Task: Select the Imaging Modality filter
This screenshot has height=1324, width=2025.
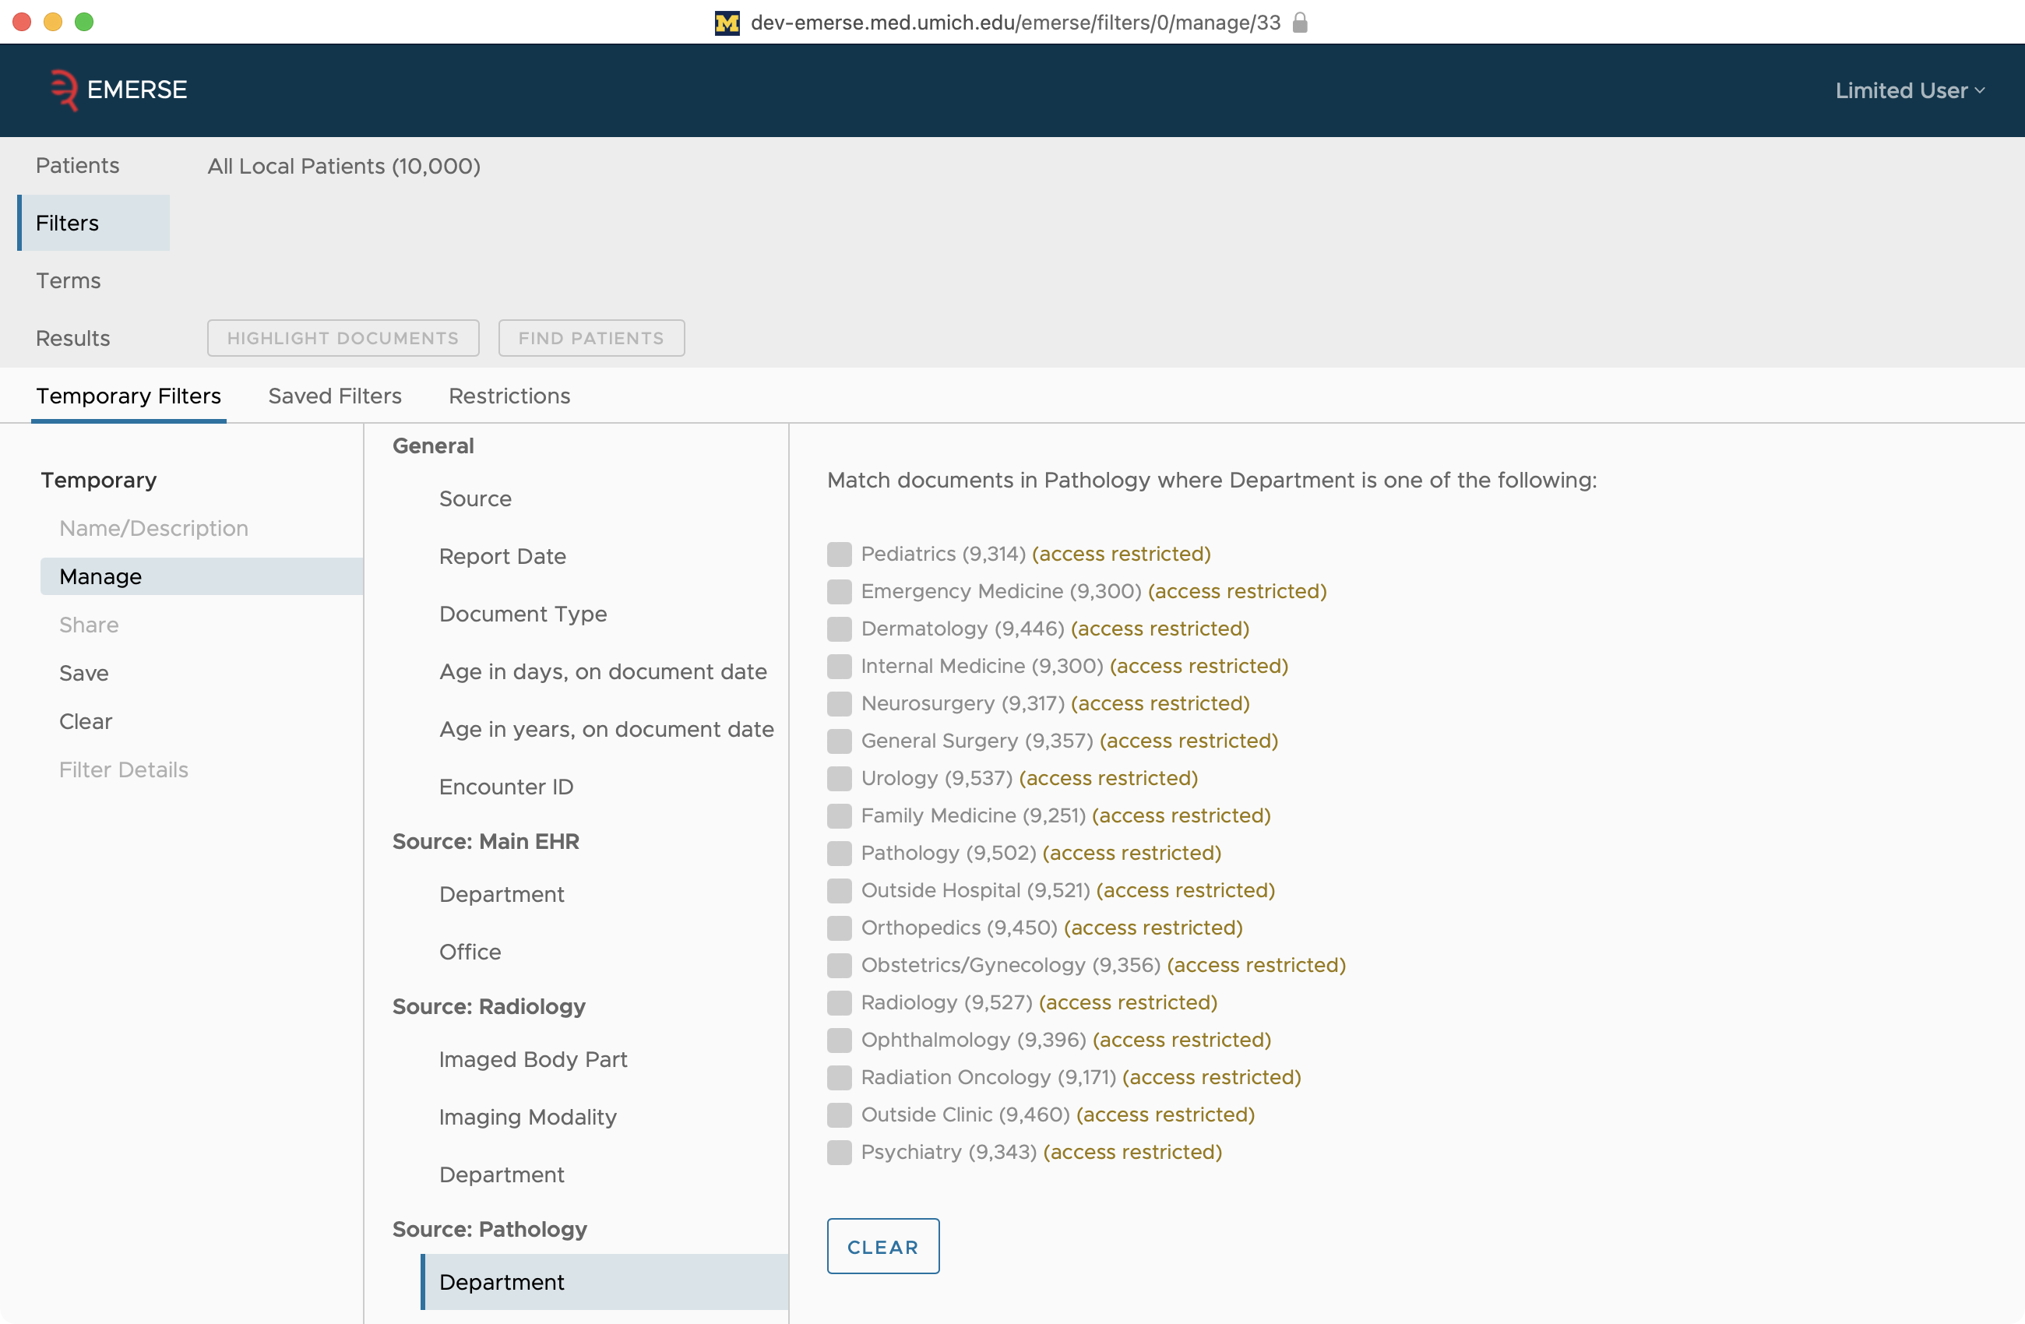Action: pyautogui.click(x=527, y=1118)
